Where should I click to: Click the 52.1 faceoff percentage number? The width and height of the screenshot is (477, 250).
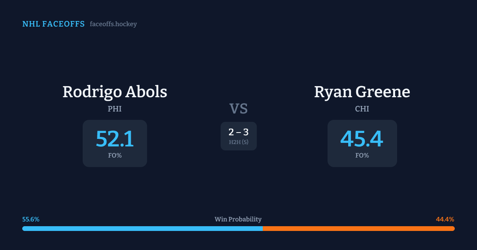114,139
